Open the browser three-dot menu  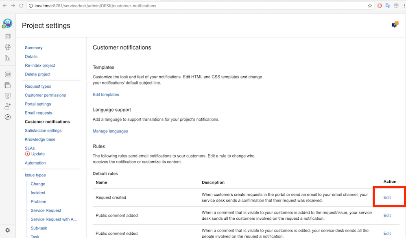coord(404,6)
